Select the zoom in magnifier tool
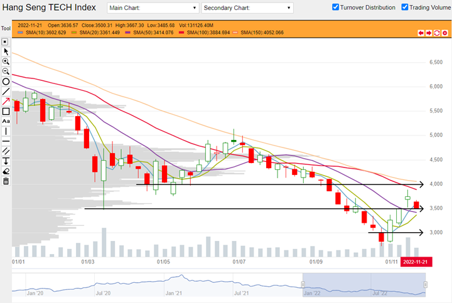This screenshot has width=452, height=303. pyautogui.click(x=6, y=61)
